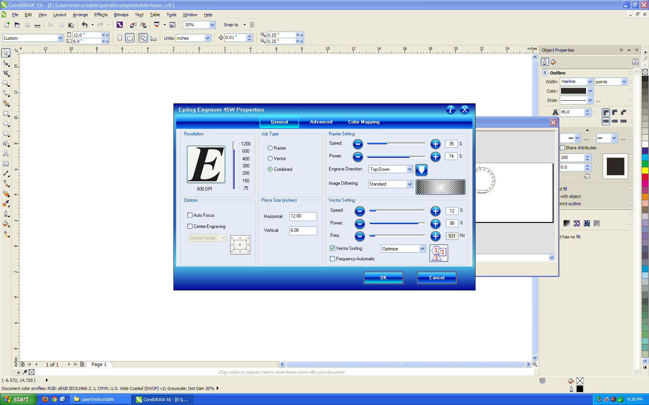Click the zoom icon beside horizontal scrollbar
Screen dimensions: 649x405
[x=535, y=364]
